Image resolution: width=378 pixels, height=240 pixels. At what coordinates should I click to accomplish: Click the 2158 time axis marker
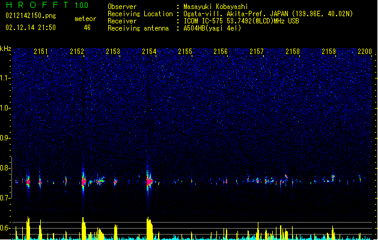pyautogui.click(x=293, y=51)
